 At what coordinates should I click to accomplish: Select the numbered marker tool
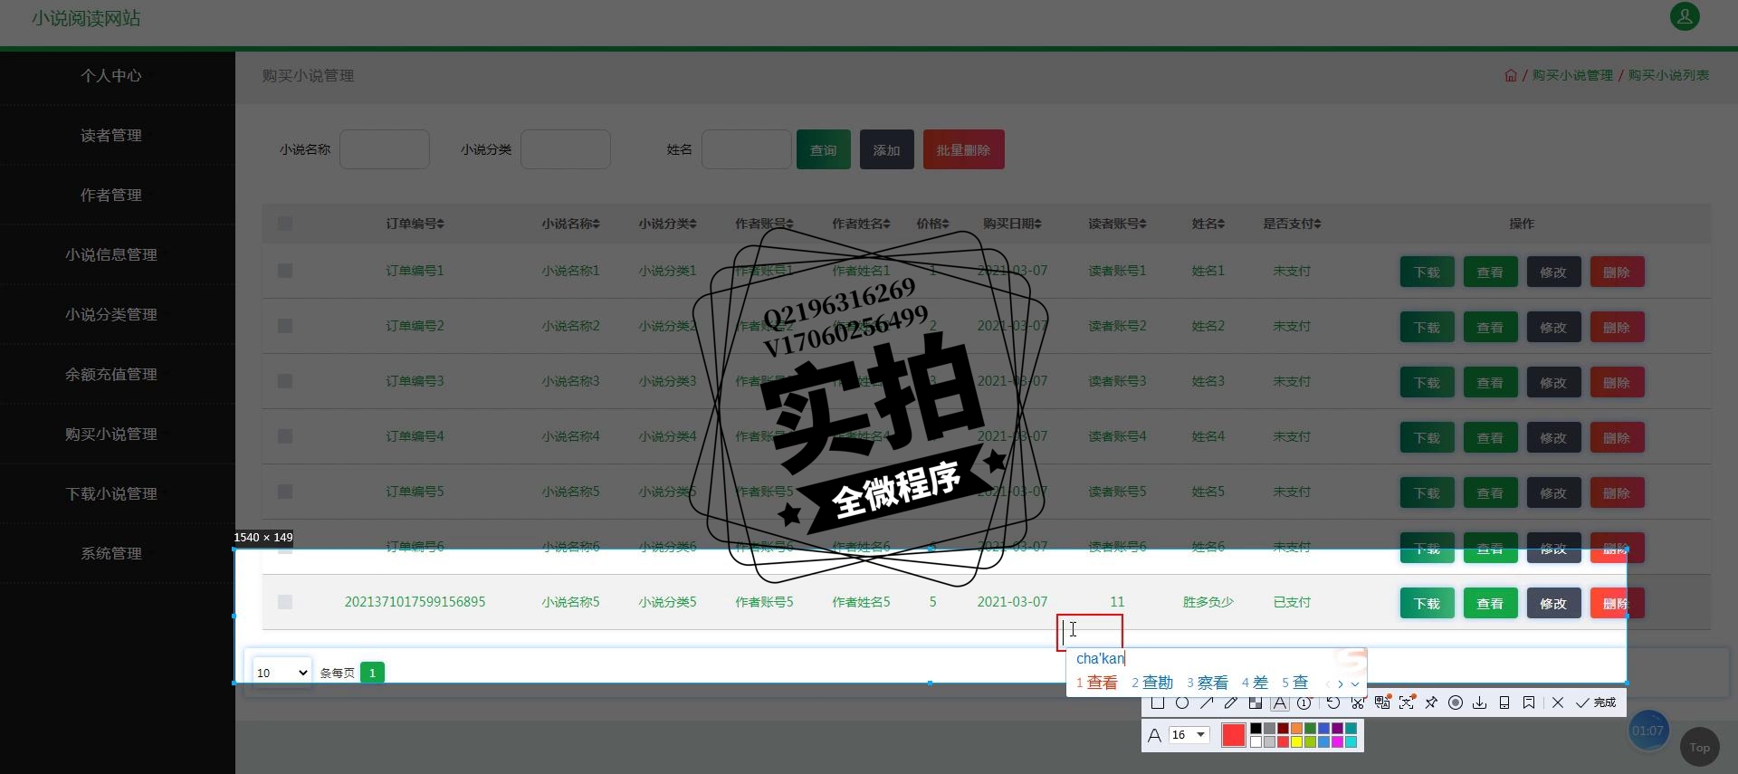click(1304, 703)
